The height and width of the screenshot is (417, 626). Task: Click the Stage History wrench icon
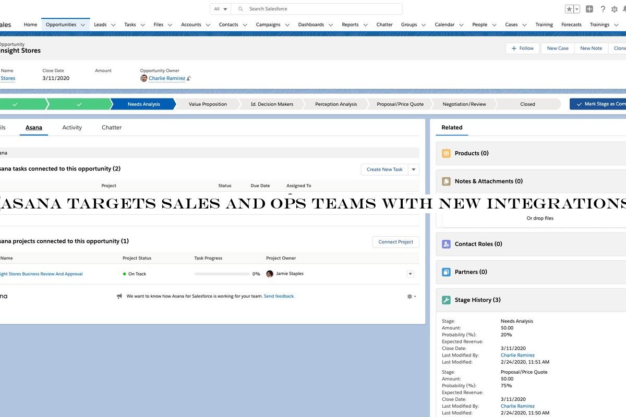pos(446,300)
